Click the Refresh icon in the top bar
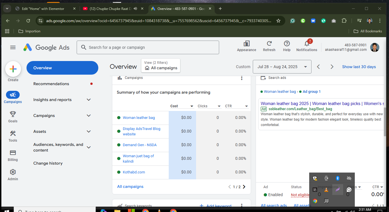This screenshot has width=389, height=212. coord(269,43)
